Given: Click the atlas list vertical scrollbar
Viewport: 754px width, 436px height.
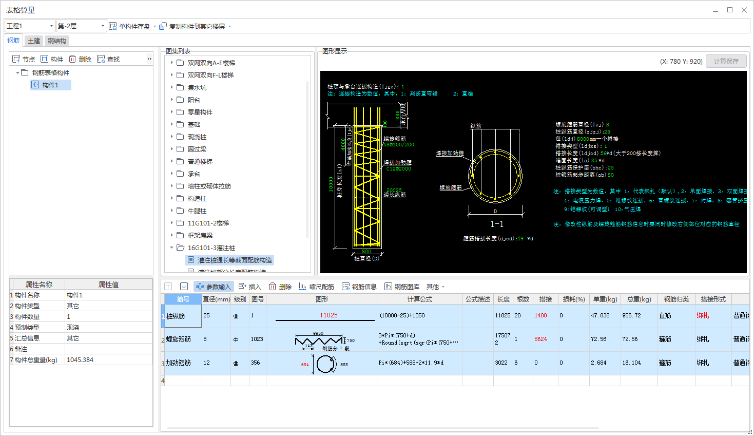Looking at the screenshot, I should [x=307, y=159].
